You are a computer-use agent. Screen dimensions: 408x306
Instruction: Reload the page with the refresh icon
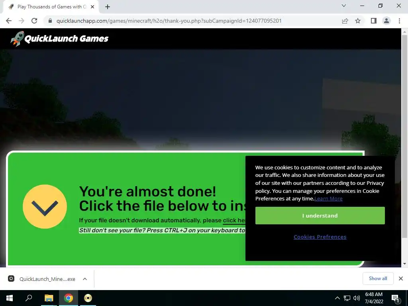(x=34, y=21)
